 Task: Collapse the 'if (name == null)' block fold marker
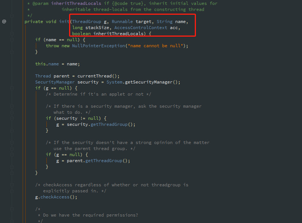point(12,40)
